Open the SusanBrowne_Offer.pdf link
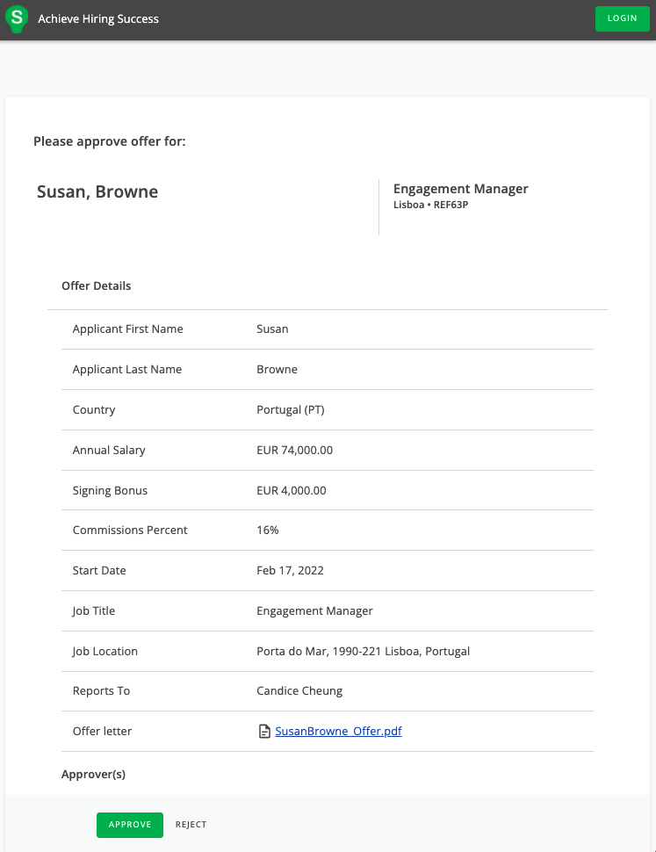 pos(338,732)
